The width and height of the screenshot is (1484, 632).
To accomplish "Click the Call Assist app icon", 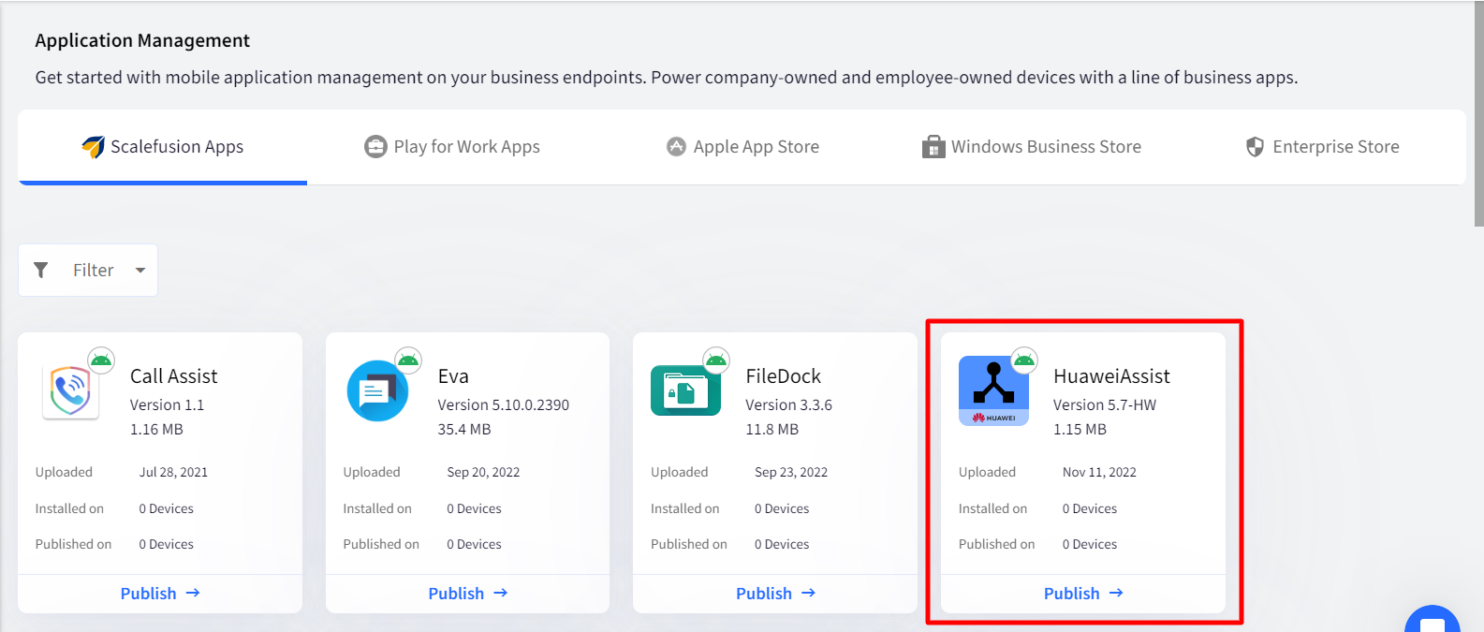I will click(71, 391).
